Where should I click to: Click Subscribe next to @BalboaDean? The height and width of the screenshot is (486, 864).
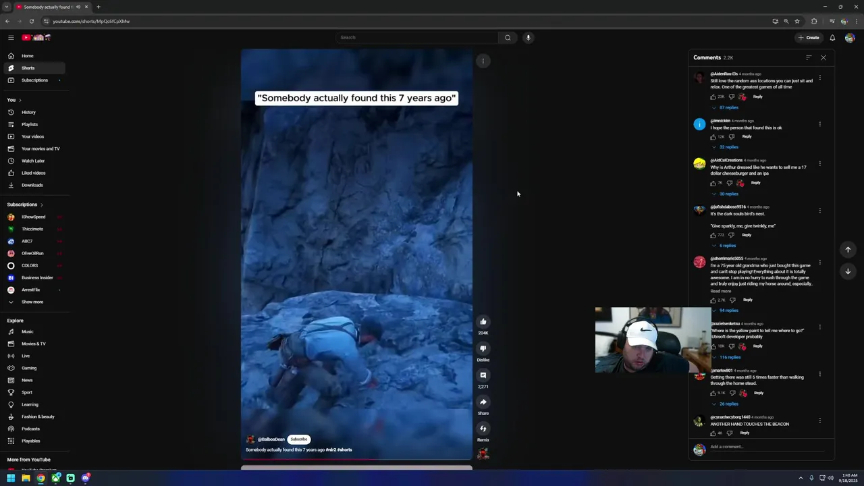point(299,439)
